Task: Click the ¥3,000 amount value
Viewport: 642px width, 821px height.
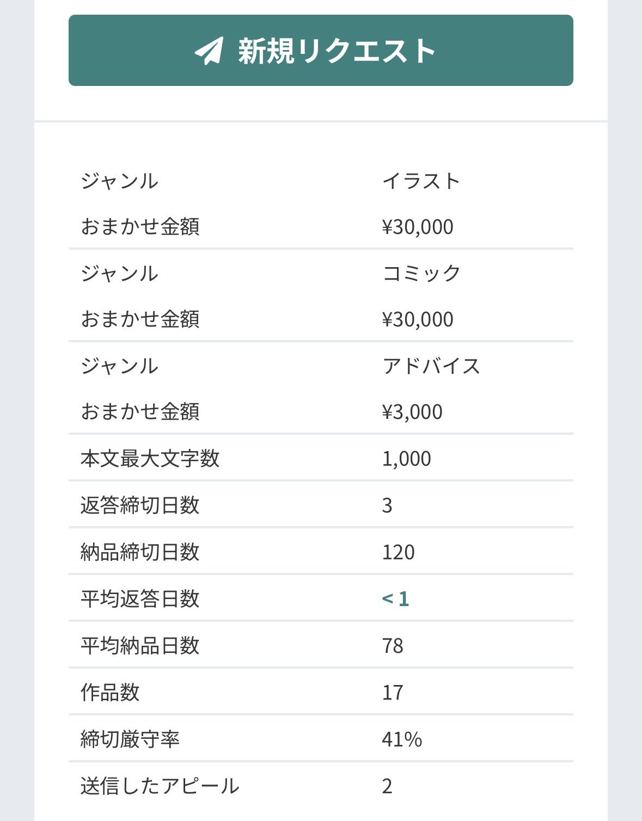Action: click(x=412, y=412)
